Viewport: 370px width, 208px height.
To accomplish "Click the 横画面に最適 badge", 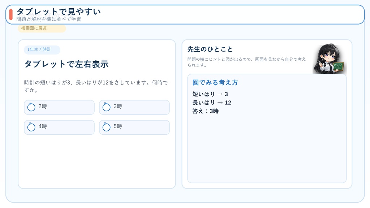I will click(x=42, y=28).
